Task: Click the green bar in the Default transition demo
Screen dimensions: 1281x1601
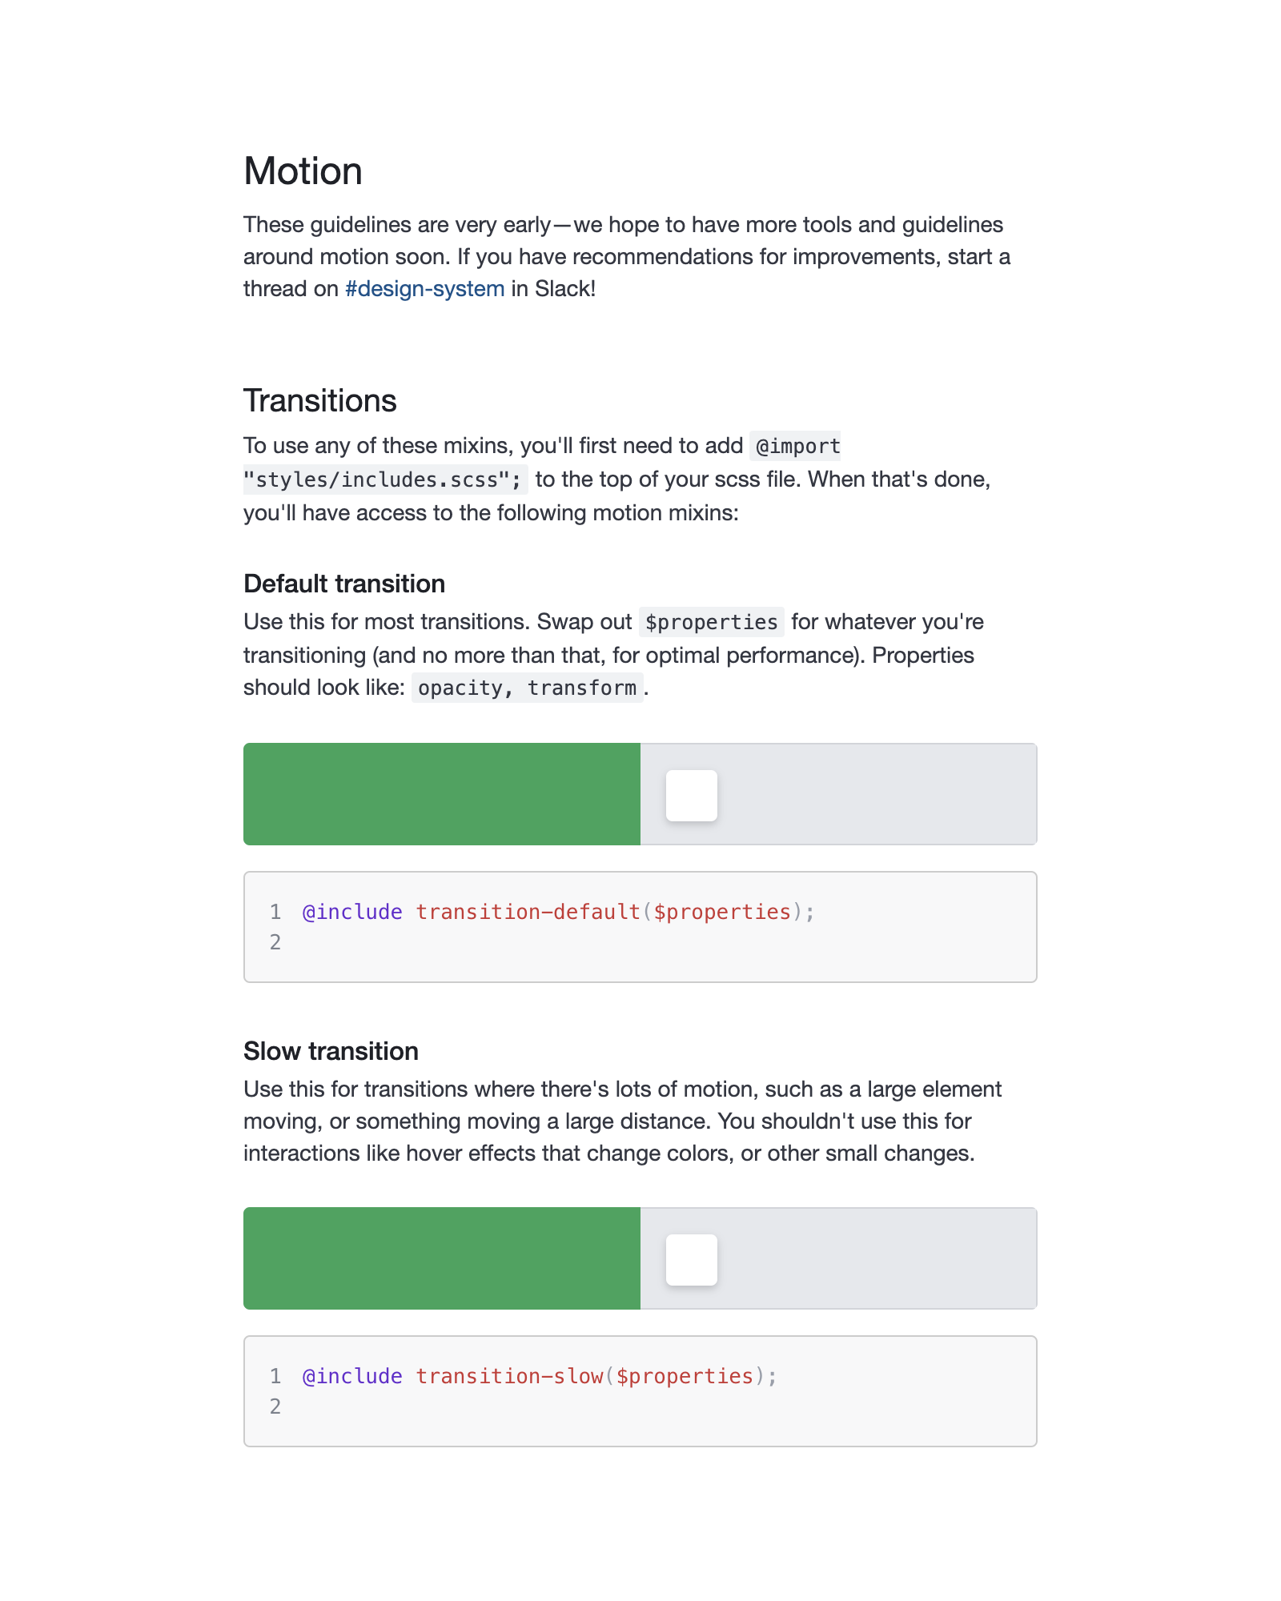Action: tap(440, 794)
